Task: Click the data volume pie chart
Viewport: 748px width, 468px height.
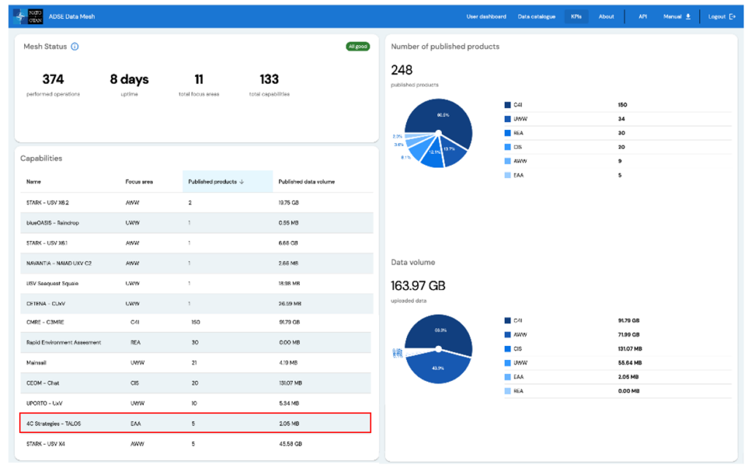Action: click(438, 349)
